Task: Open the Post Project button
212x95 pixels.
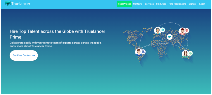Action: [124, 4]
